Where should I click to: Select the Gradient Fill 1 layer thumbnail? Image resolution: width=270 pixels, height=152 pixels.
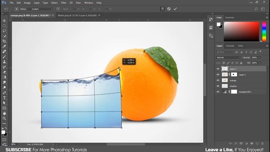click(225, 92)
